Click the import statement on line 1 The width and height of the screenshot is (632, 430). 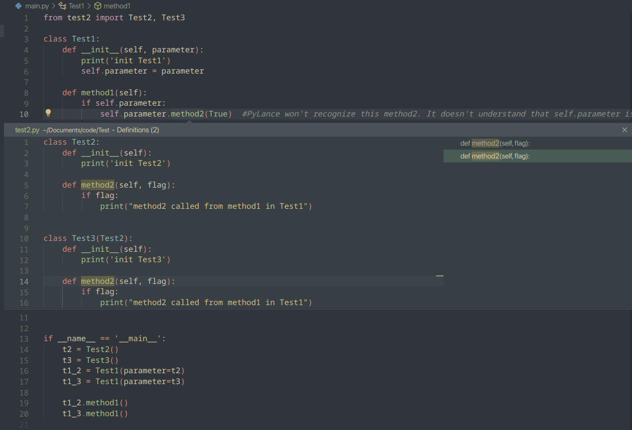[x=113, y=17]
